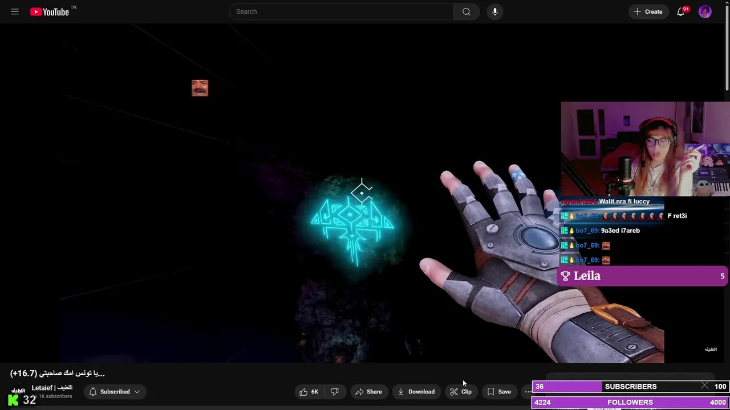This screenshot has height=410, width=730.
Task: Dislike the video
Action: pos(335,392)
